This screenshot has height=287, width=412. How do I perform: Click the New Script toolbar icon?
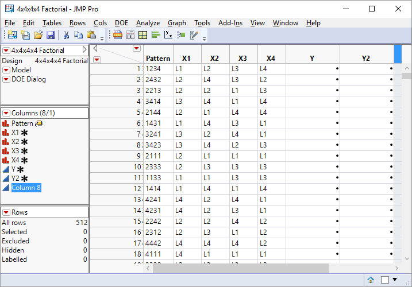(25, 35)
